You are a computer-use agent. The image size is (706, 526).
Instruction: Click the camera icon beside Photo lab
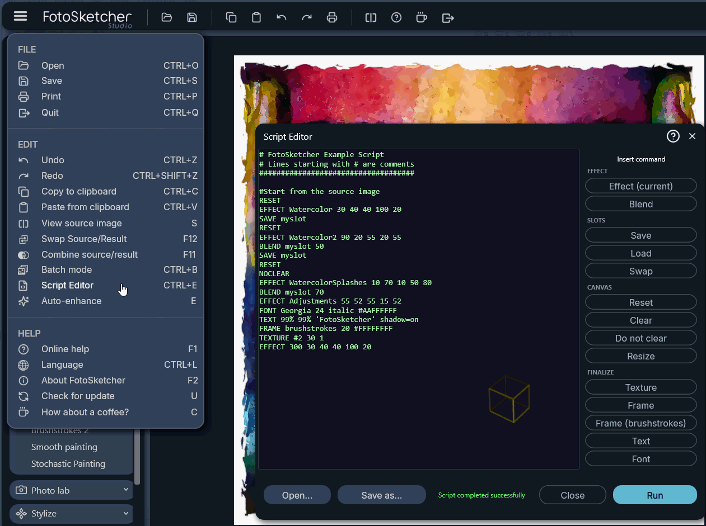click(21, 490)
